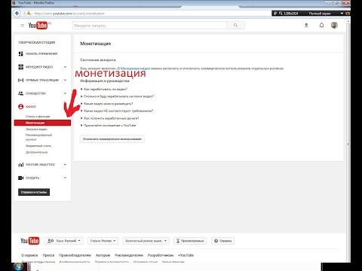This screenshot has width=362, height=271.
Task: Open the О сервисе footer link
Action: click(29, 255)
